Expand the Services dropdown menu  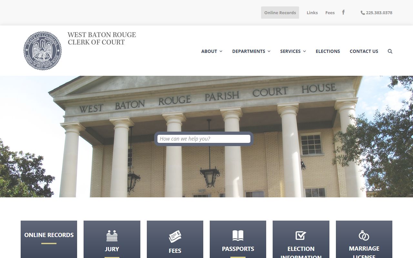point(293,51)
